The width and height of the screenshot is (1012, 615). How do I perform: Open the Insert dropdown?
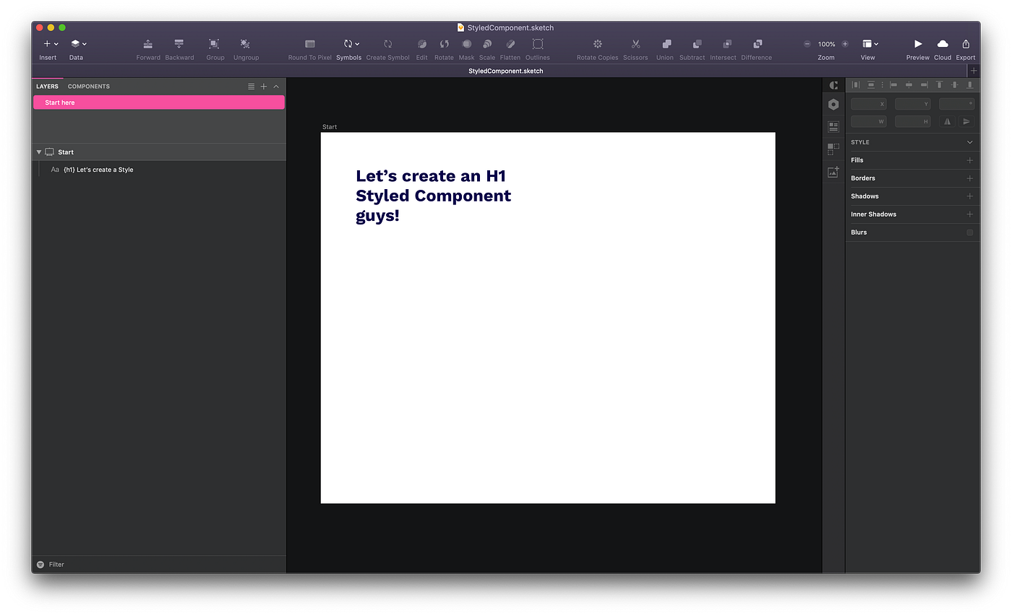[x=48, y=44]
